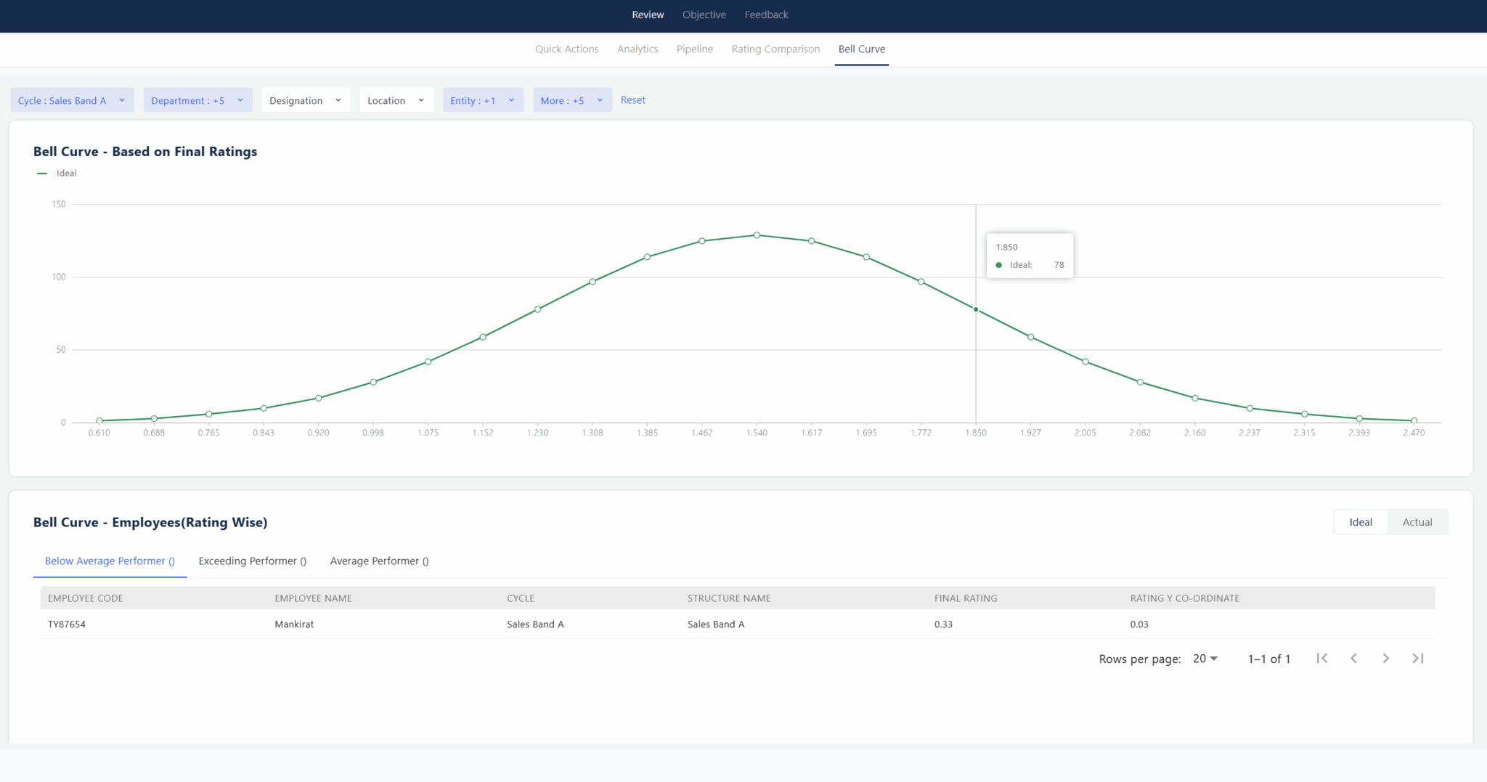Open the Analytics page
Screen dimensions: 1487x782
637,49
